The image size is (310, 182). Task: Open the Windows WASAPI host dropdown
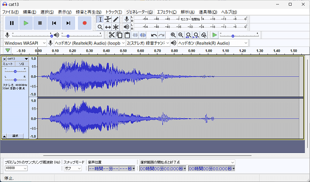tap(25, 43)
